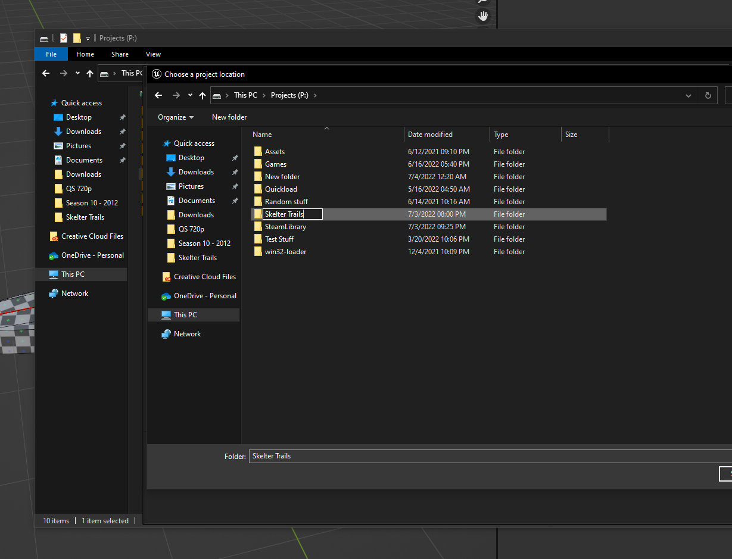Open the address history dropdown in the dialog
Screen dimensions: 732x559
(689, 95)
